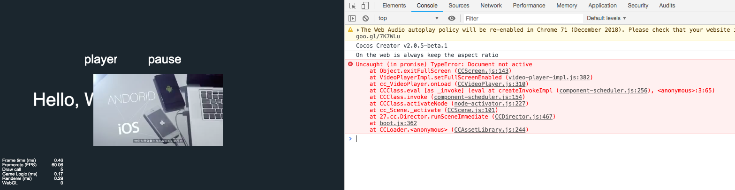Toggle device toolbar icon
Viewport: 735px width, 190px height.
click(364, 6)
